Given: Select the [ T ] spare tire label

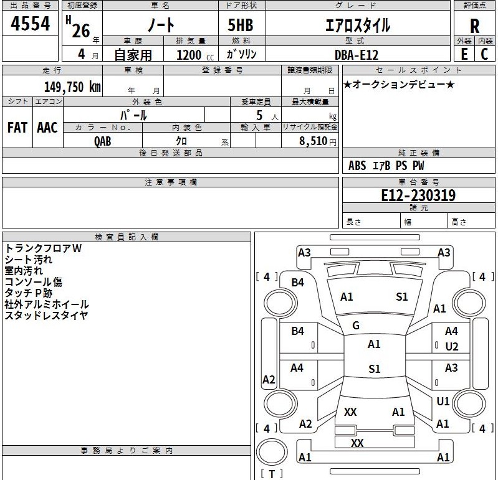Looking at the screenshot, I should (x=272, y=474).
